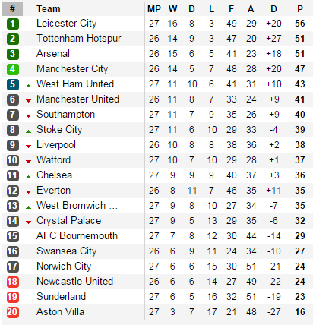Select the Aston Villa team name
313x325 pixels.
pos(60,311)
